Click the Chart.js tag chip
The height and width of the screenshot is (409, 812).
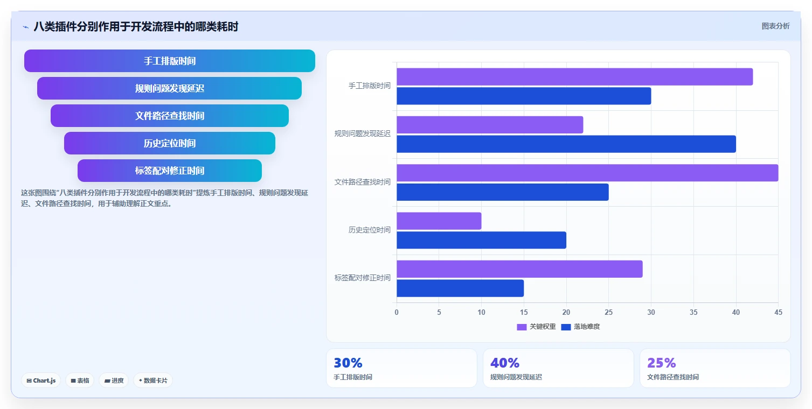41,380
